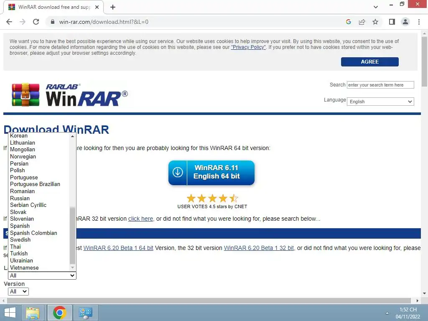Image resolution: width=428 pixels, height=321 pixels.
Task: Open the browser side panel
Action: (392, 22)
